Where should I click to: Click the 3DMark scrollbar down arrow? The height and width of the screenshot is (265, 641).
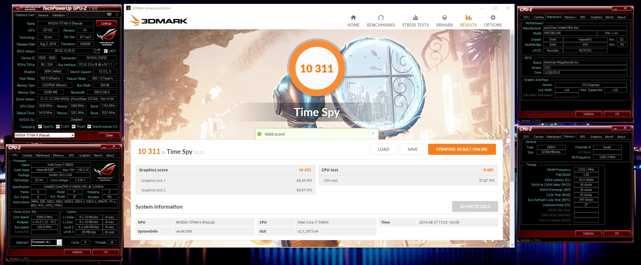[512, 245]
